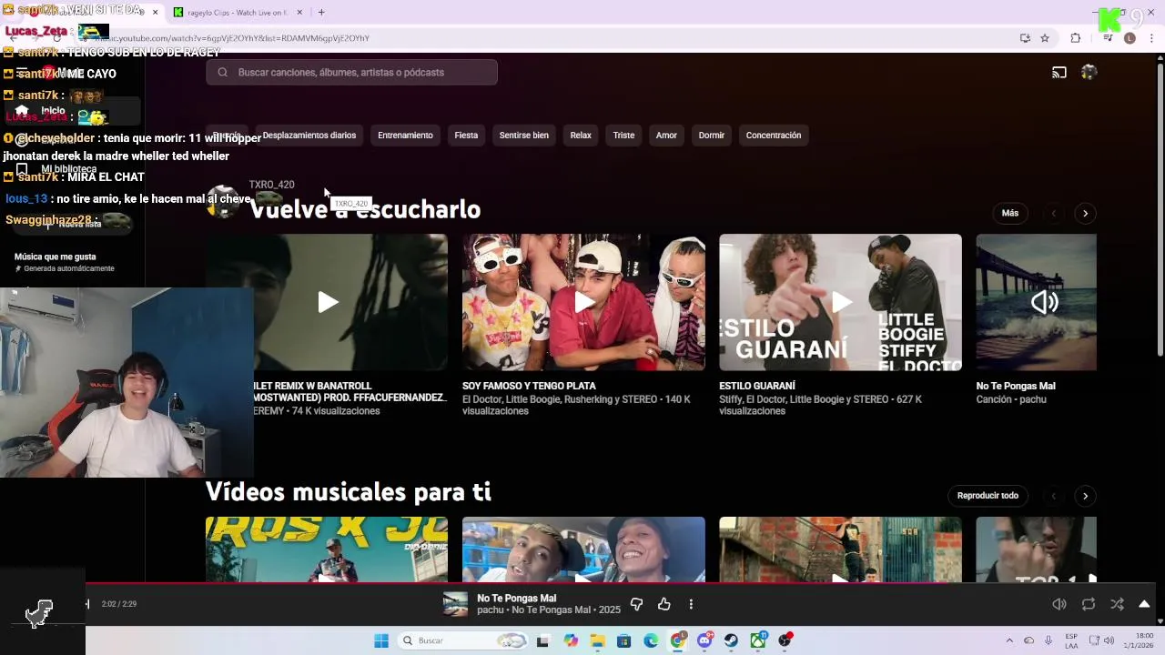Screen dimensions: 1165x655
Task: Open Steam from the taskbar
Action: pyautogui.click(x=731, y=640)
